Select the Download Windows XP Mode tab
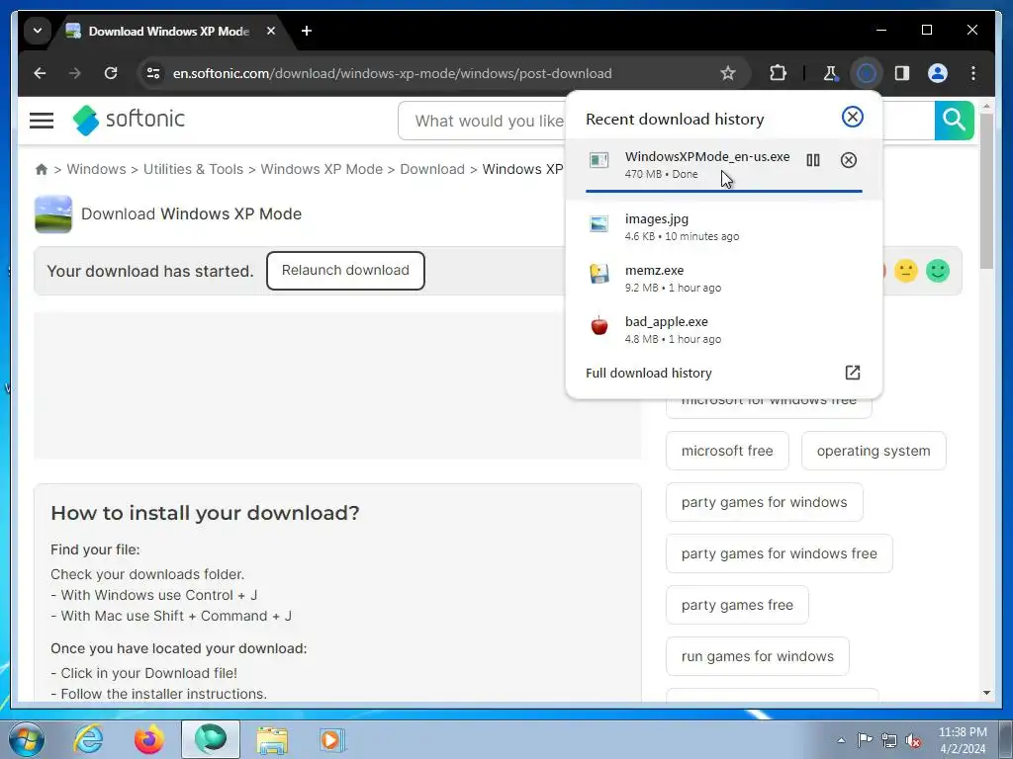1013x759 pixels. click(x=169, y=31)
